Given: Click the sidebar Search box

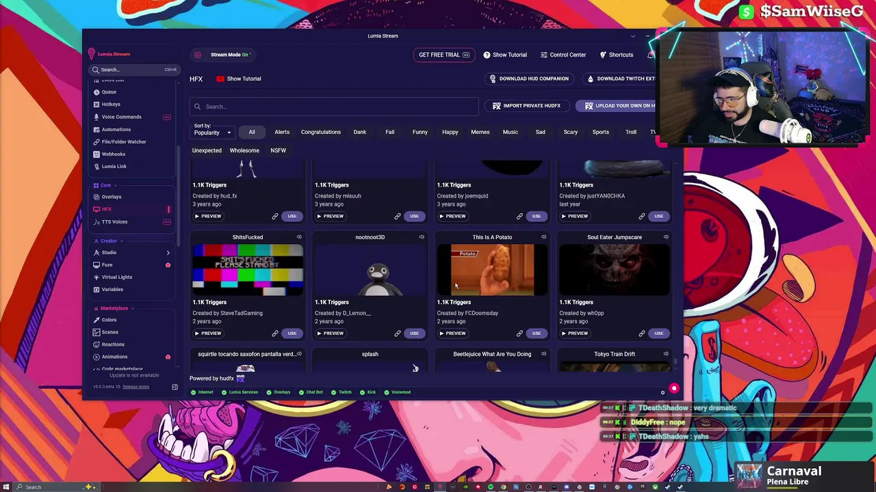Looking at the screenshot, I should [x=134, y=70].
